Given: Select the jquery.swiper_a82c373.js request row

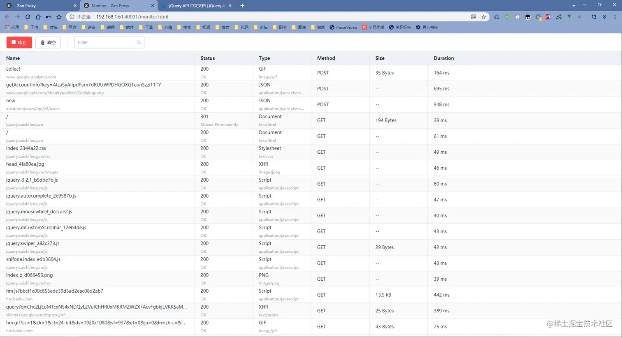Looking at the screenshot, I should click(311, 247).
